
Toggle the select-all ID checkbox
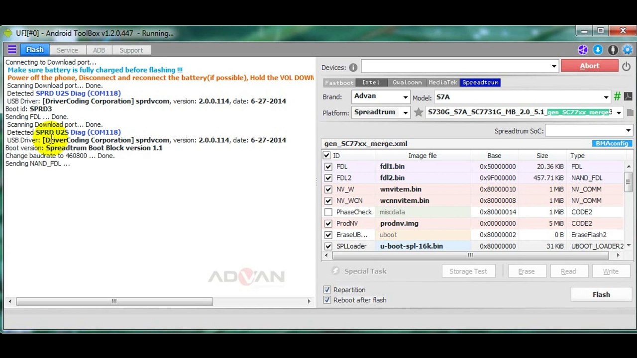327,156
